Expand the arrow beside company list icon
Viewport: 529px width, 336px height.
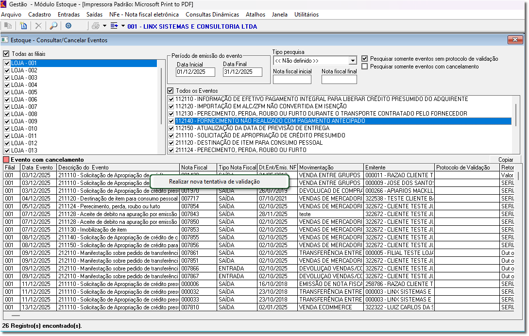(123, 26)
